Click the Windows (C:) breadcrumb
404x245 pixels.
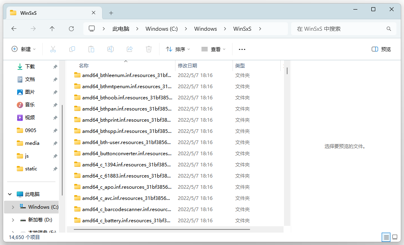pos(162,29)
